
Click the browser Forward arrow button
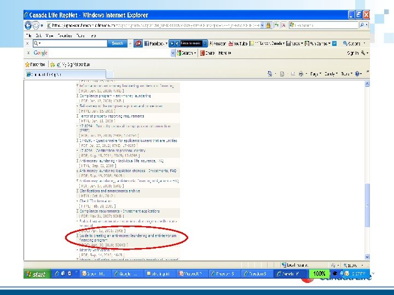(x=36, y=25)
